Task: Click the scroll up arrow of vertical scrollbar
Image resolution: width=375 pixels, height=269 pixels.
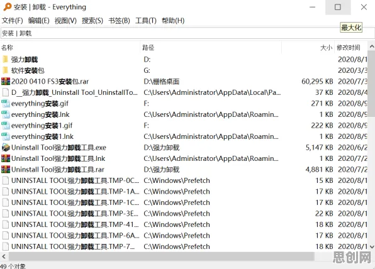Action: [371, 47]
